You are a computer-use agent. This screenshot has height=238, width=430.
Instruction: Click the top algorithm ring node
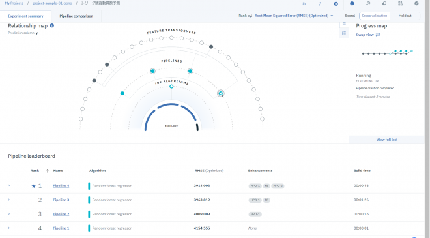pyautogui.click(x=171, y=87)
